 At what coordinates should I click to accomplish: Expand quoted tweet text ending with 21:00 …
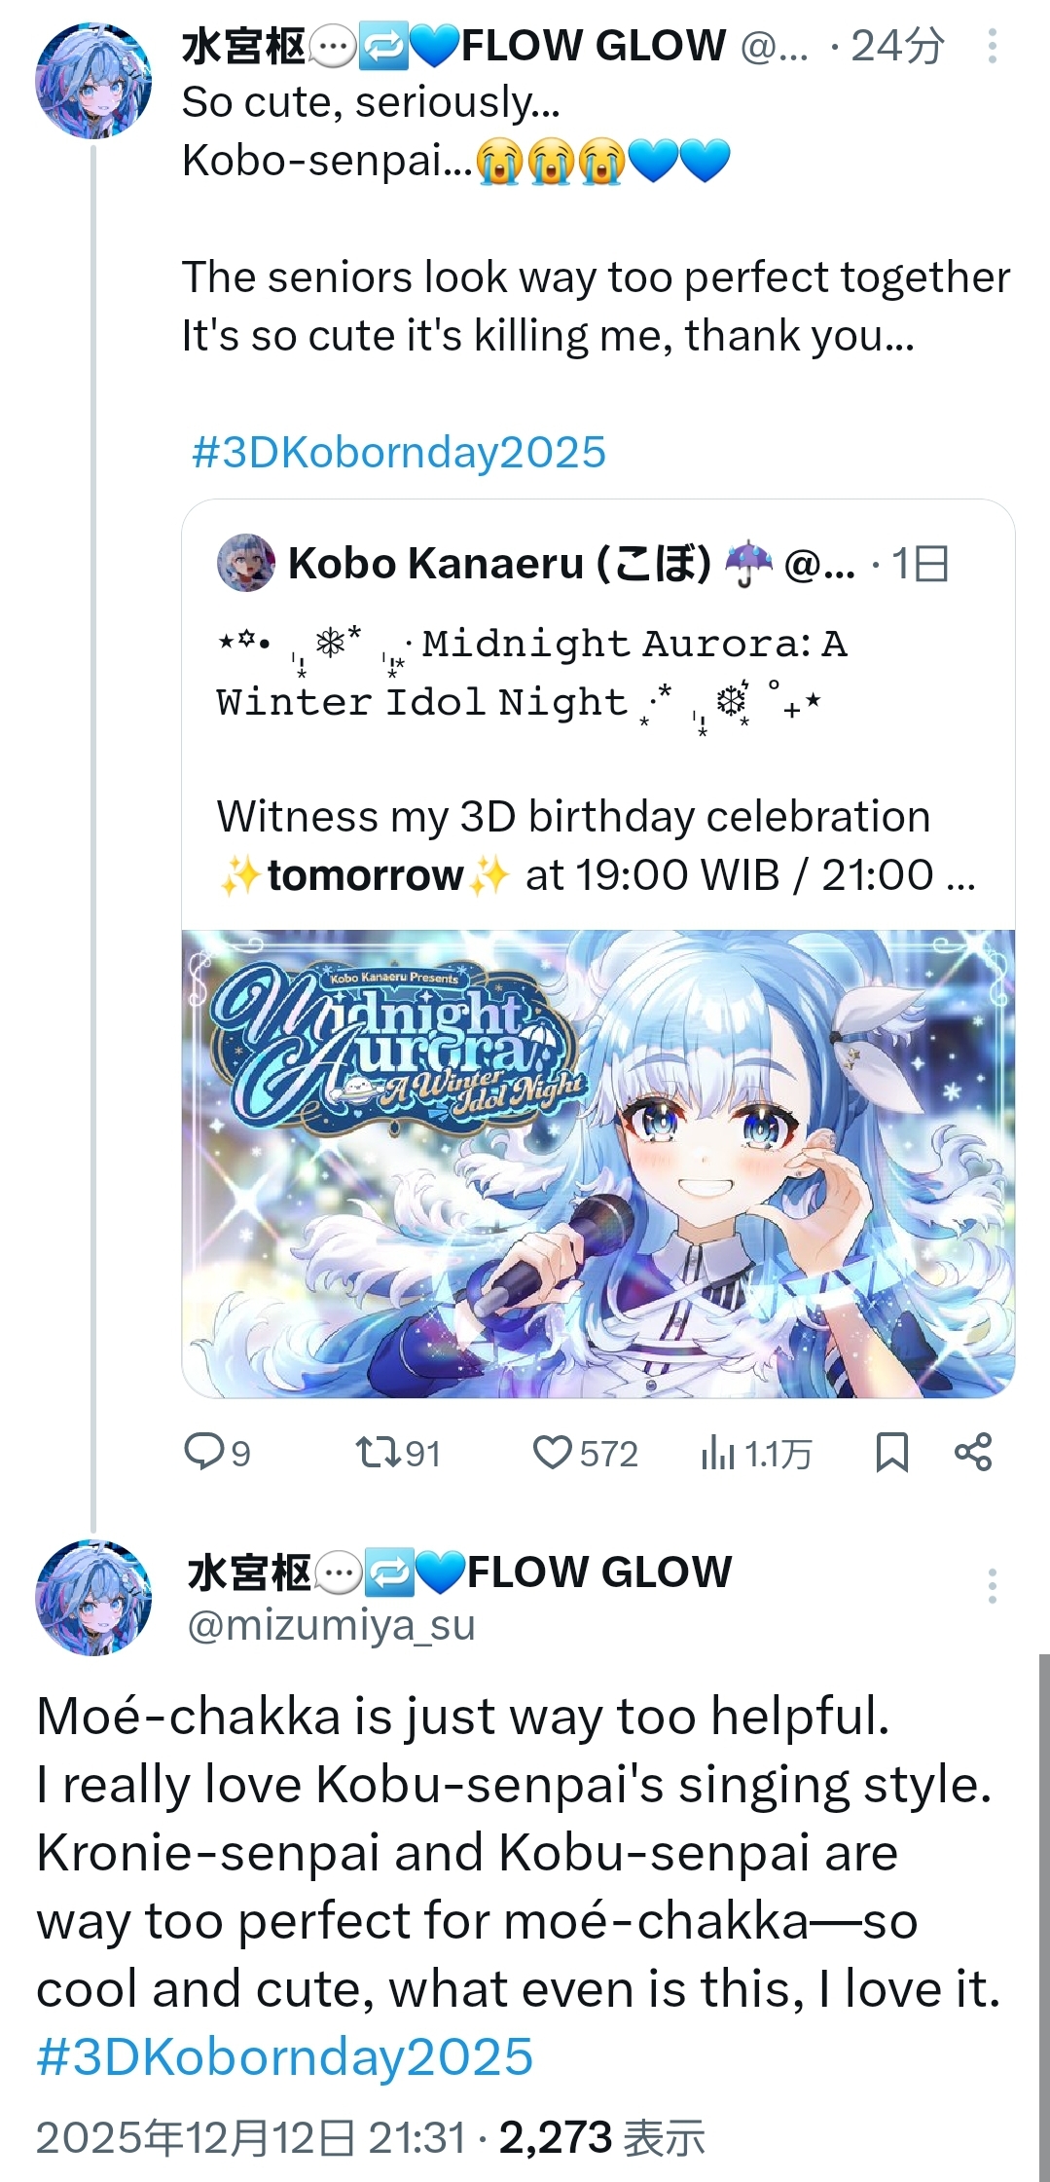tap(596, 845)
